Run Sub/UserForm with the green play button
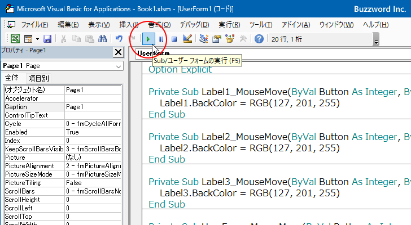This screenshot has width=411, height=225. point(148,39)
